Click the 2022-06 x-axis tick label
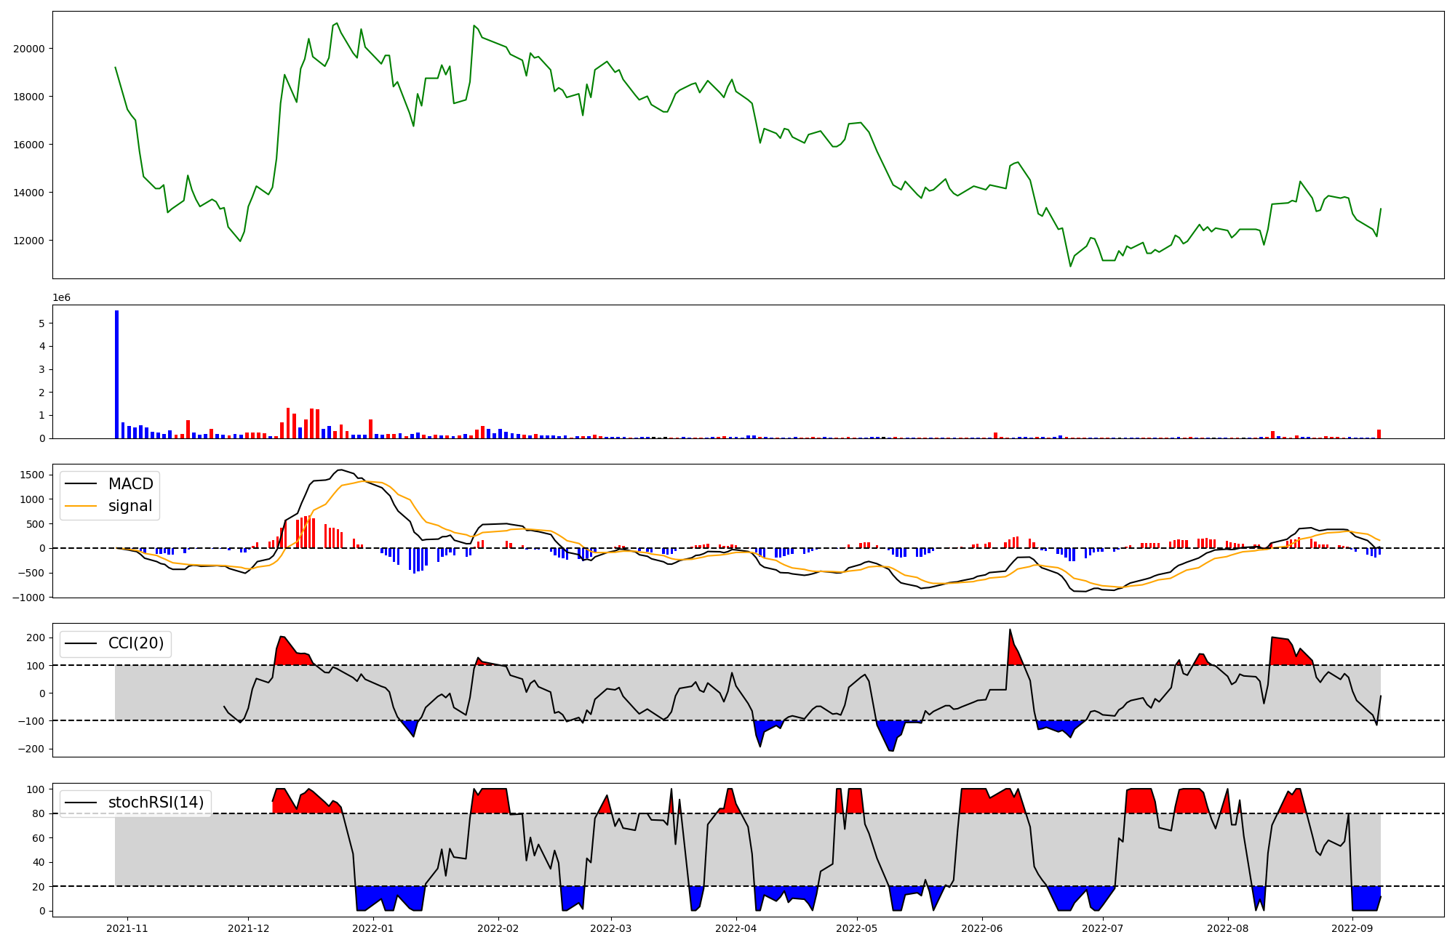The height and width of the screenshot is (945, 1455). (x=982, y=928)
